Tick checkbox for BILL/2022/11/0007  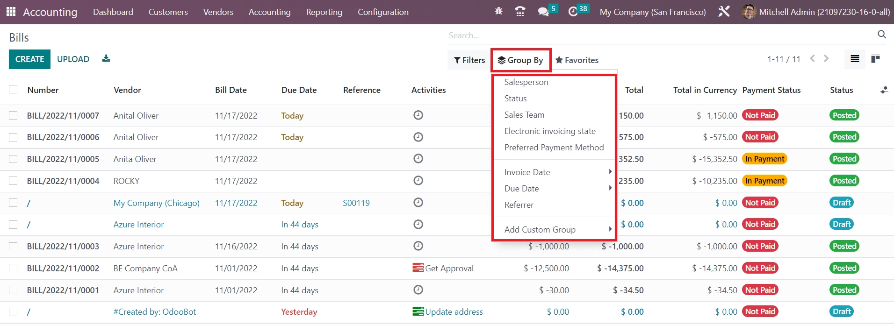13,115
